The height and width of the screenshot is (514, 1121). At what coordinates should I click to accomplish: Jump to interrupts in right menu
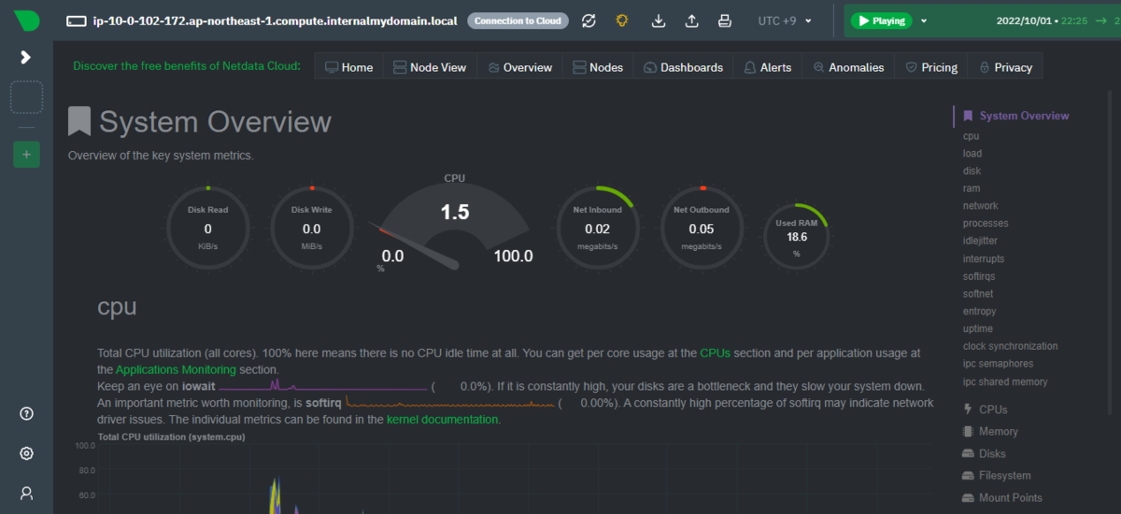[x=984, y=258]
